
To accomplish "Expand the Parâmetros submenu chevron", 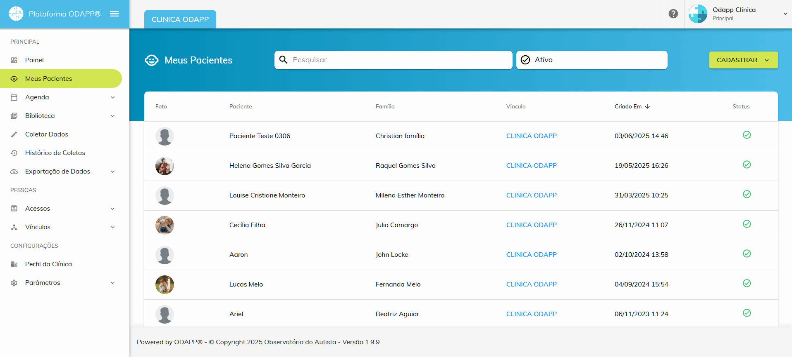I will [x=112, y=283].
